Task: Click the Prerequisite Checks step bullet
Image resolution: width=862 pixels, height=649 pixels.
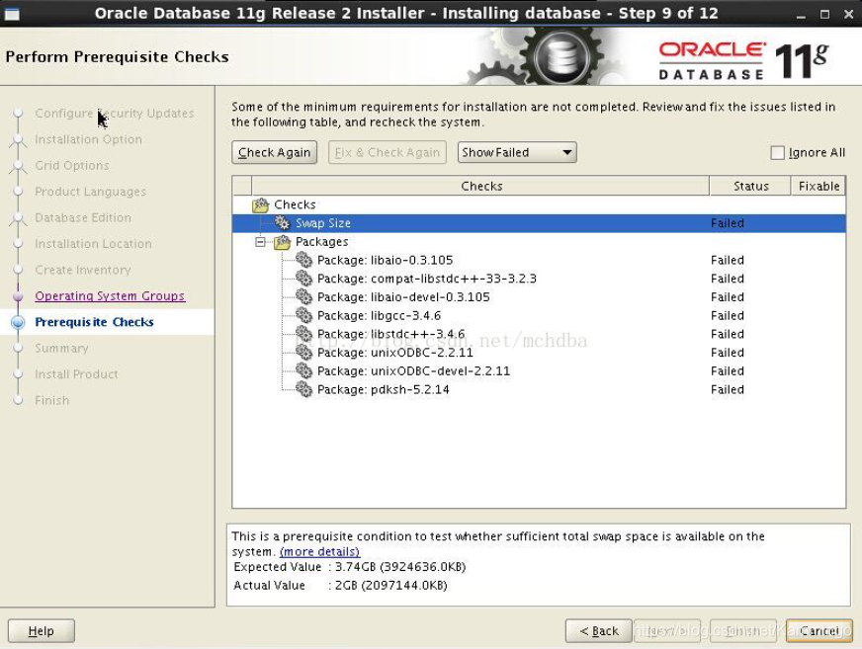Action: pos(18,322)
